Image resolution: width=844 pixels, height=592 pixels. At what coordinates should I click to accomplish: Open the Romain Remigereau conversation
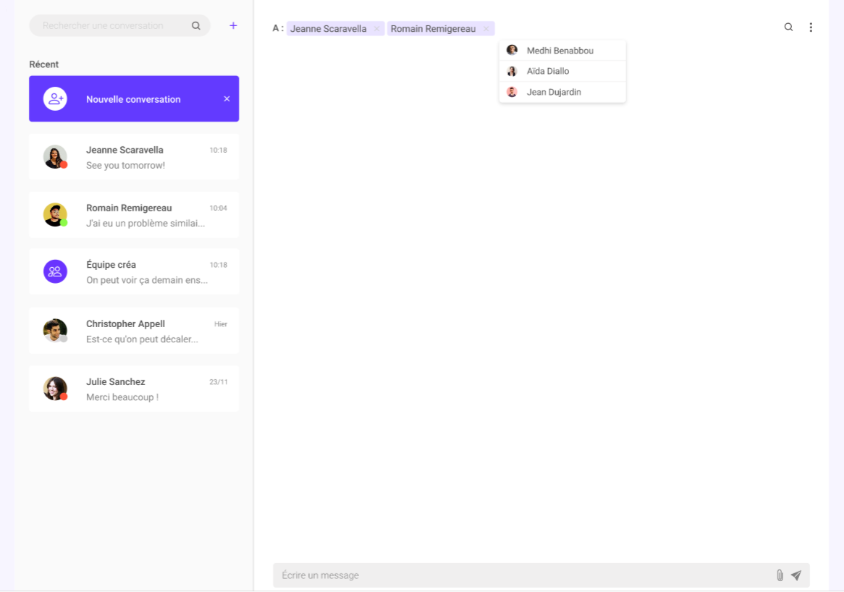pos(134,215)
